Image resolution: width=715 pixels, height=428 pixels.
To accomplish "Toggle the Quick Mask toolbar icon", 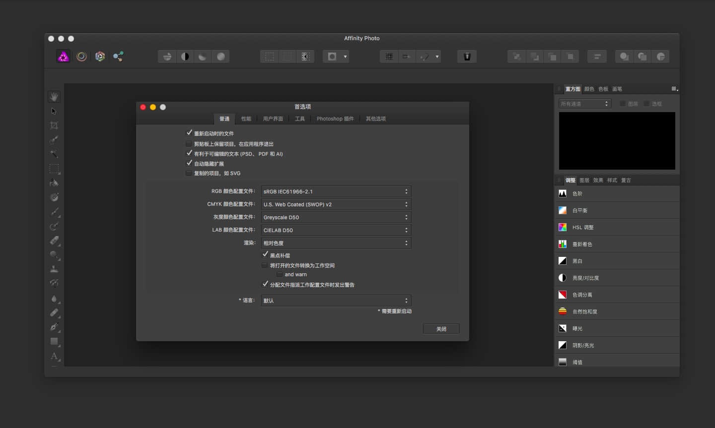I will click(x=332, y=57).
